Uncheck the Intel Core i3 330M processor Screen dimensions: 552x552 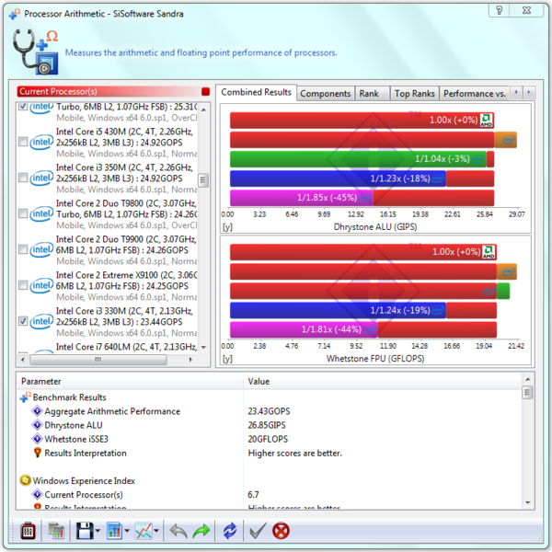24,321
